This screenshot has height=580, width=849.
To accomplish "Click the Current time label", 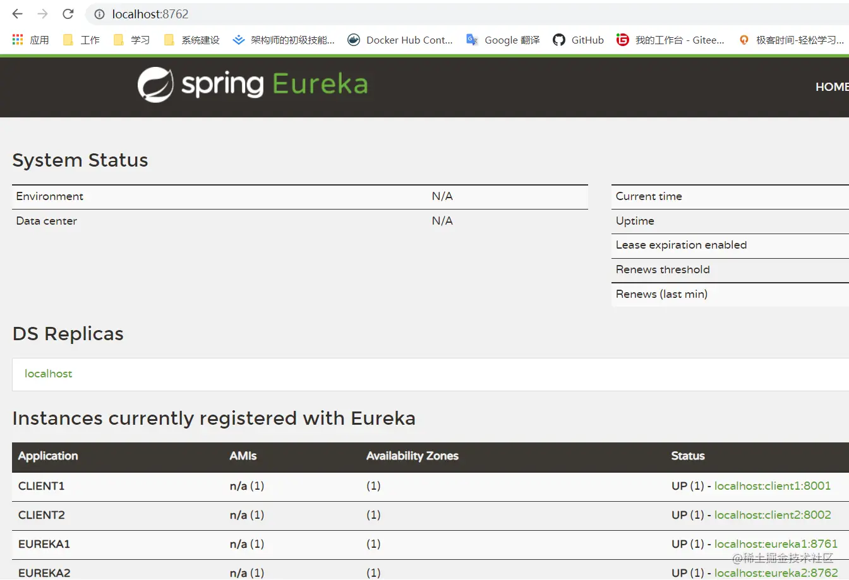I will [649, 196].
